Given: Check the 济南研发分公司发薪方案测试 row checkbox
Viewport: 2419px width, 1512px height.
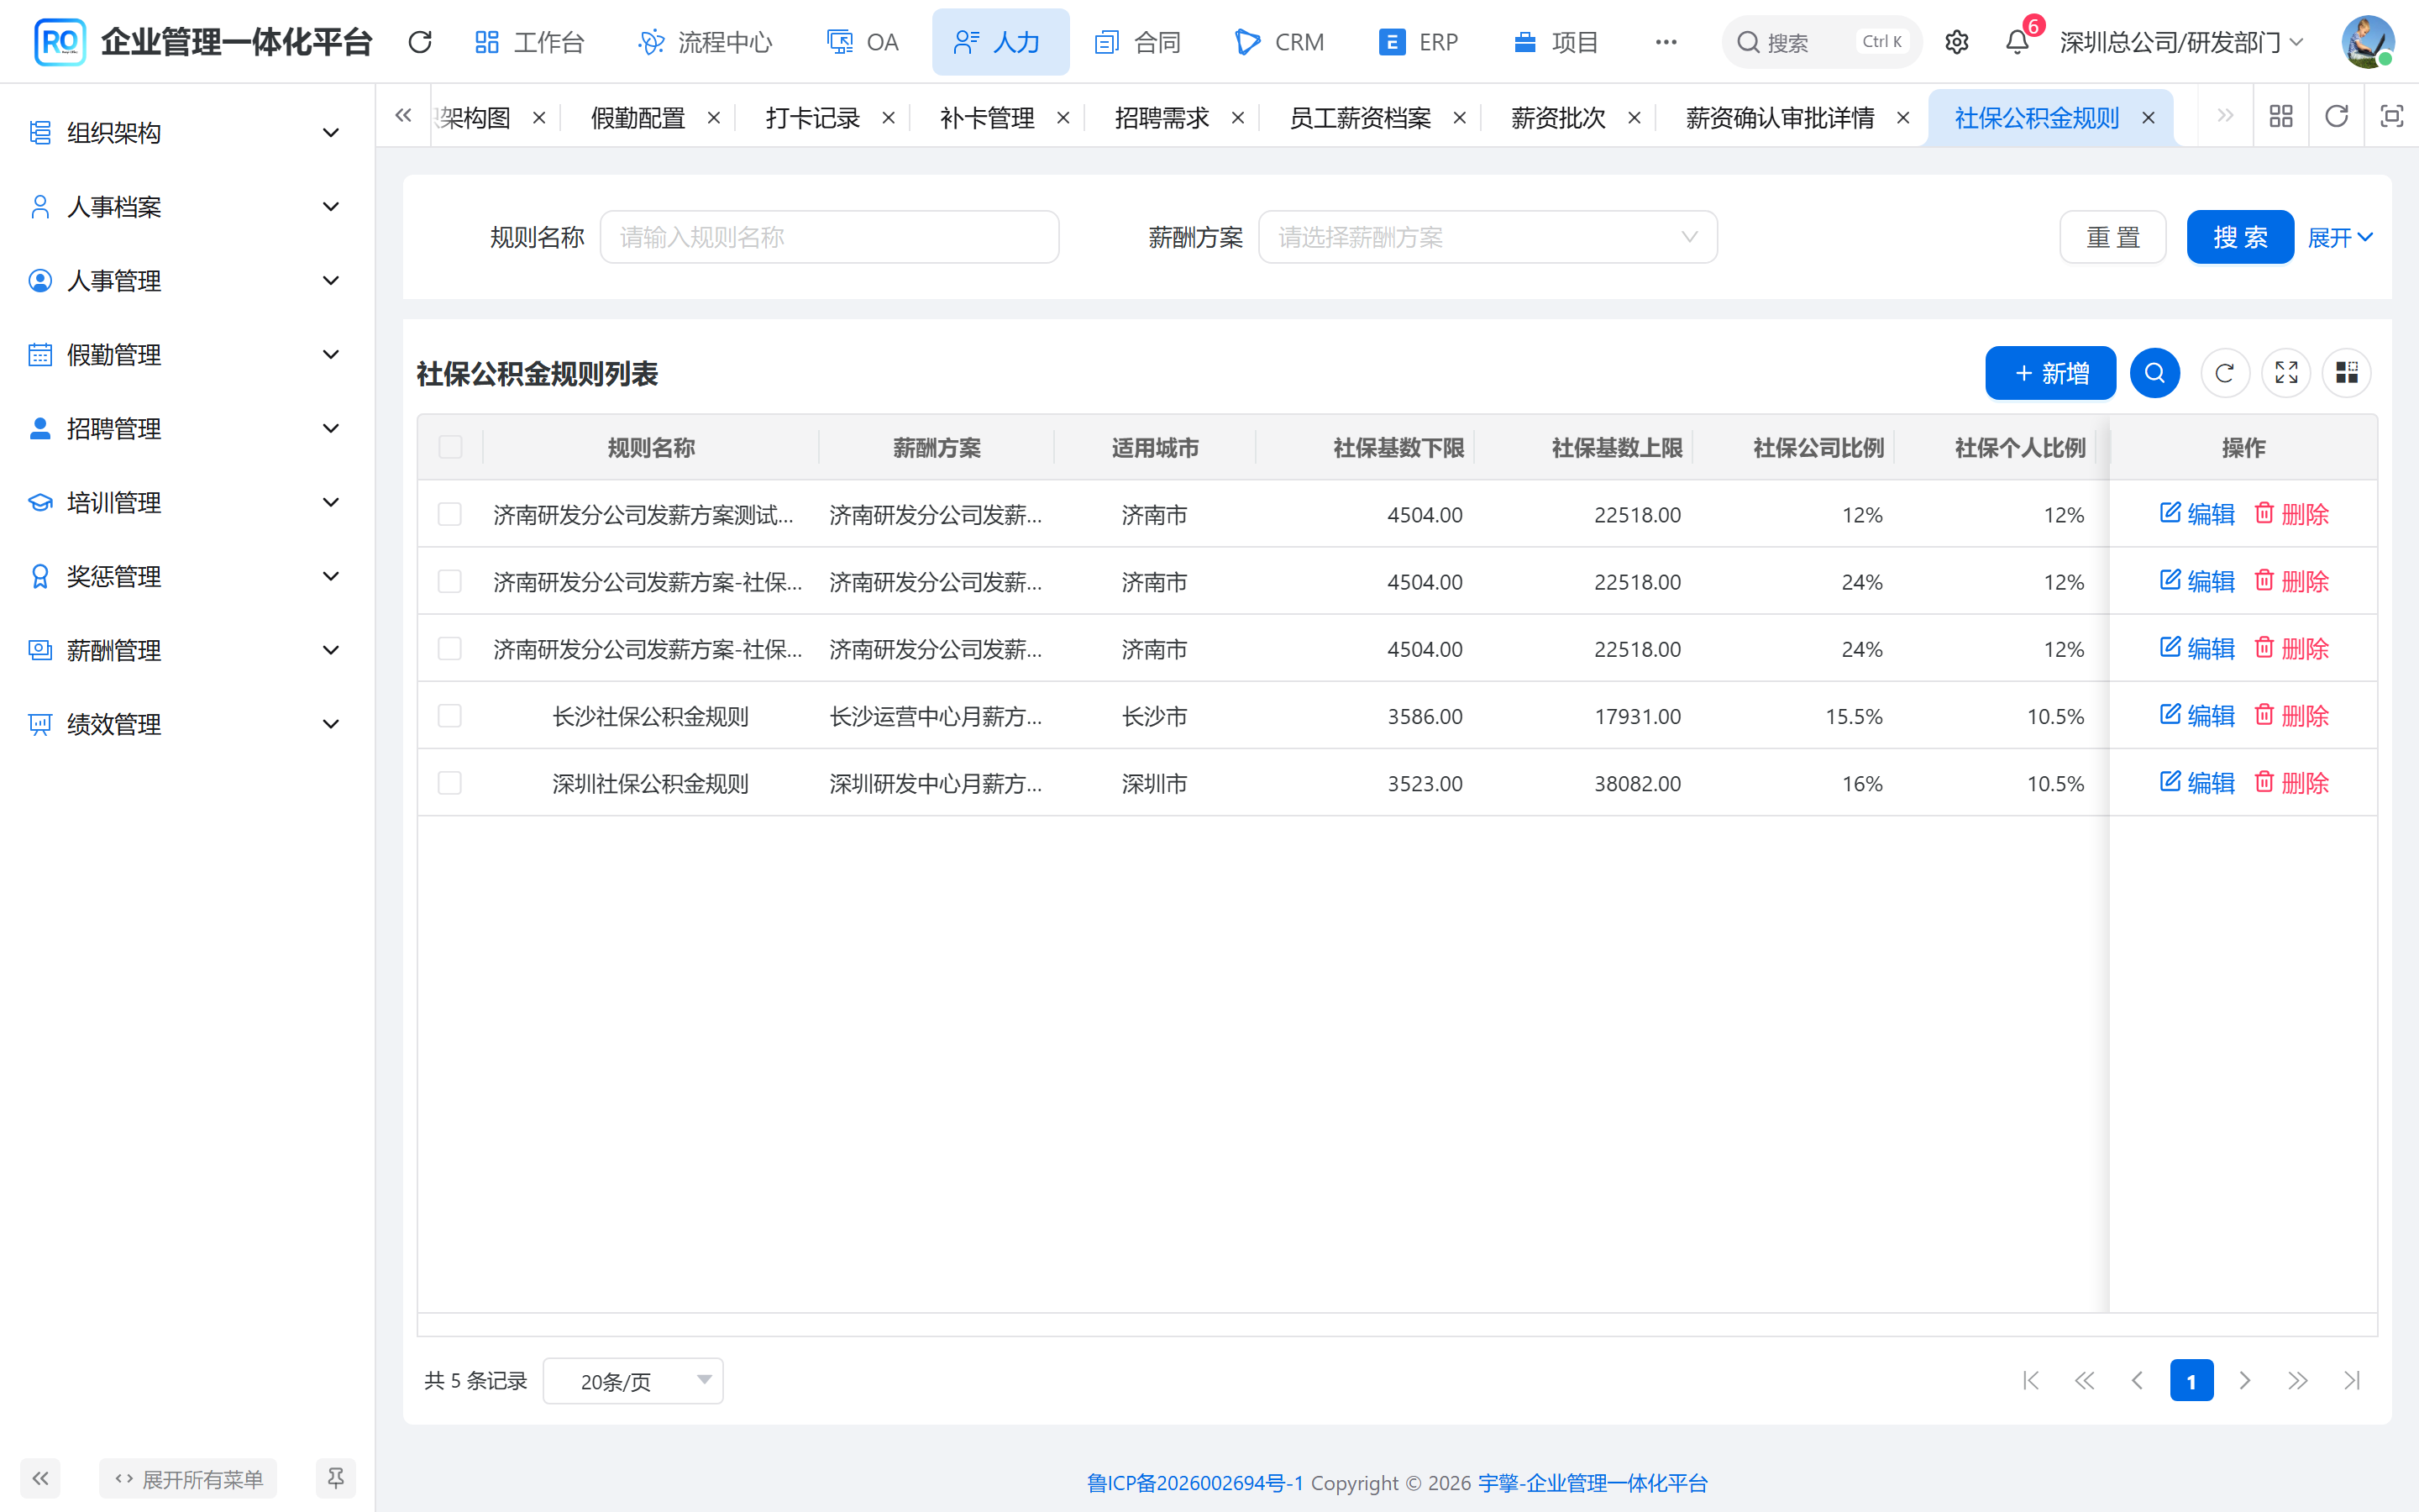Looking at the screenshot, I should [450, 514].
